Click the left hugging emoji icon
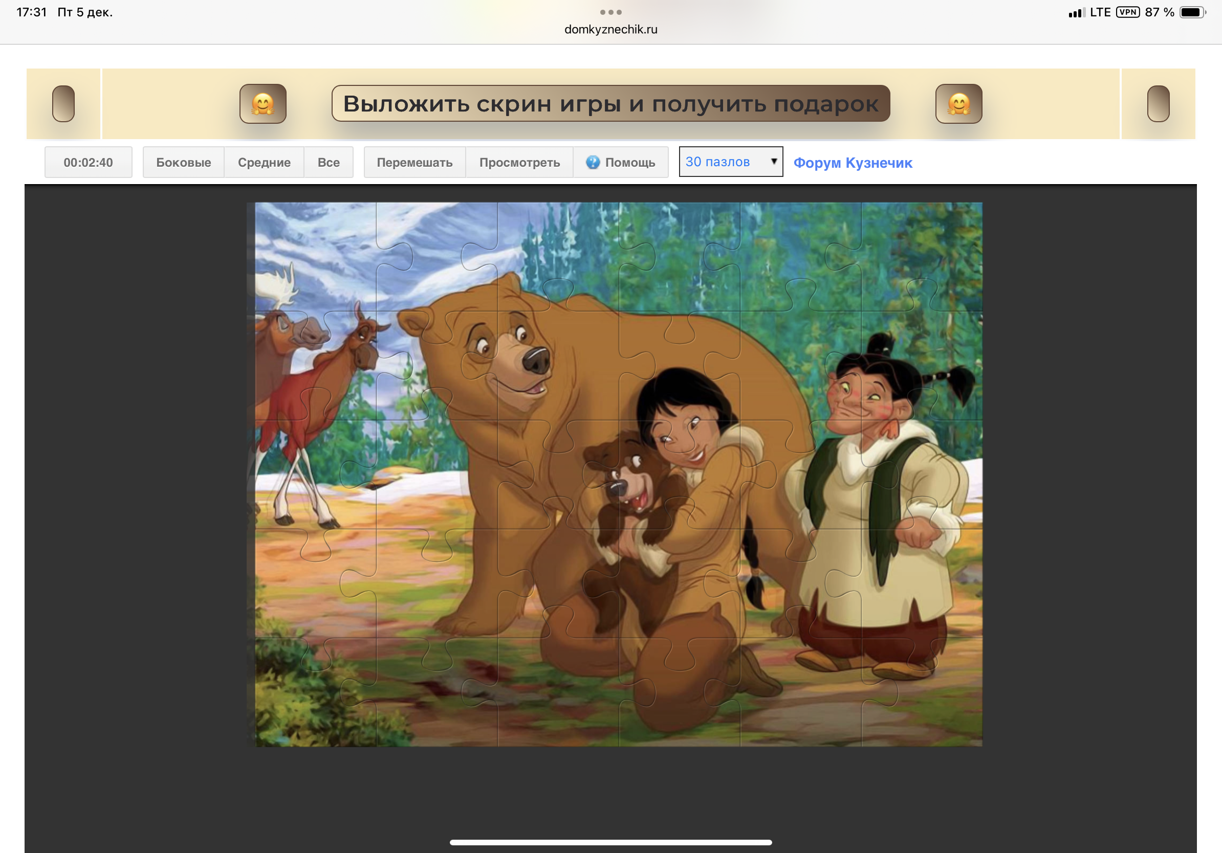This screenshot has width=1222, height=853. pos(263,104)
